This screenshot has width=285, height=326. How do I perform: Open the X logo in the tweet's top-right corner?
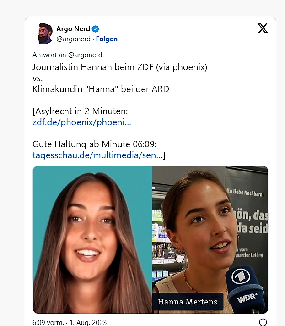263,28
